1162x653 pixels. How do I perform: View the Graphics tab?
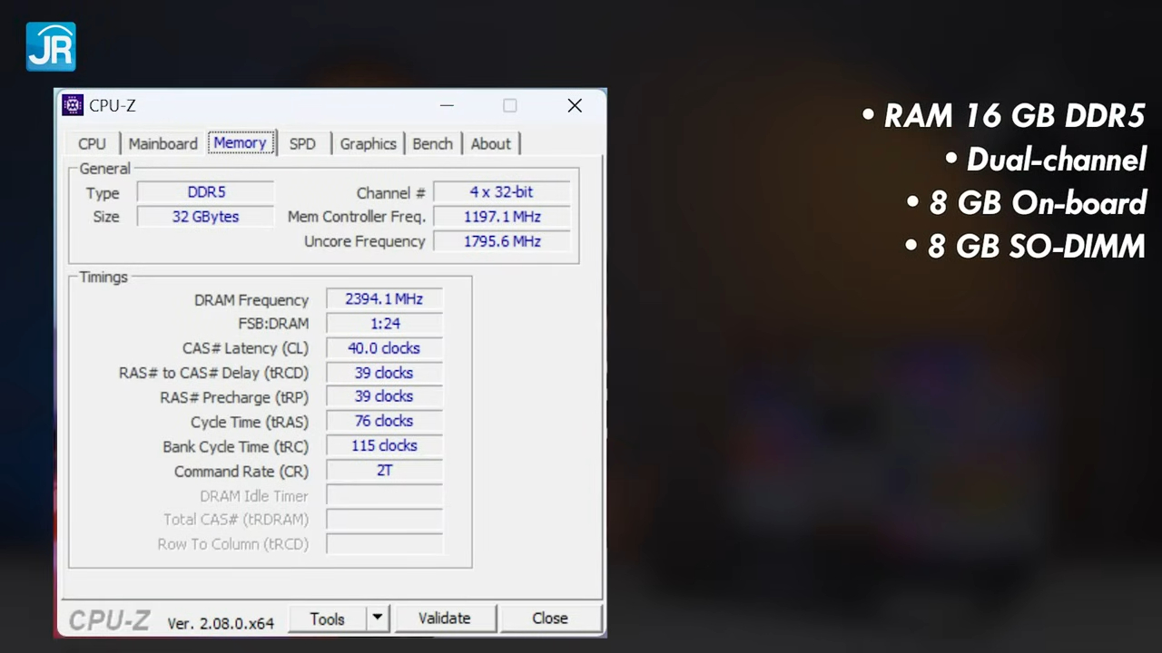[368, 143]
